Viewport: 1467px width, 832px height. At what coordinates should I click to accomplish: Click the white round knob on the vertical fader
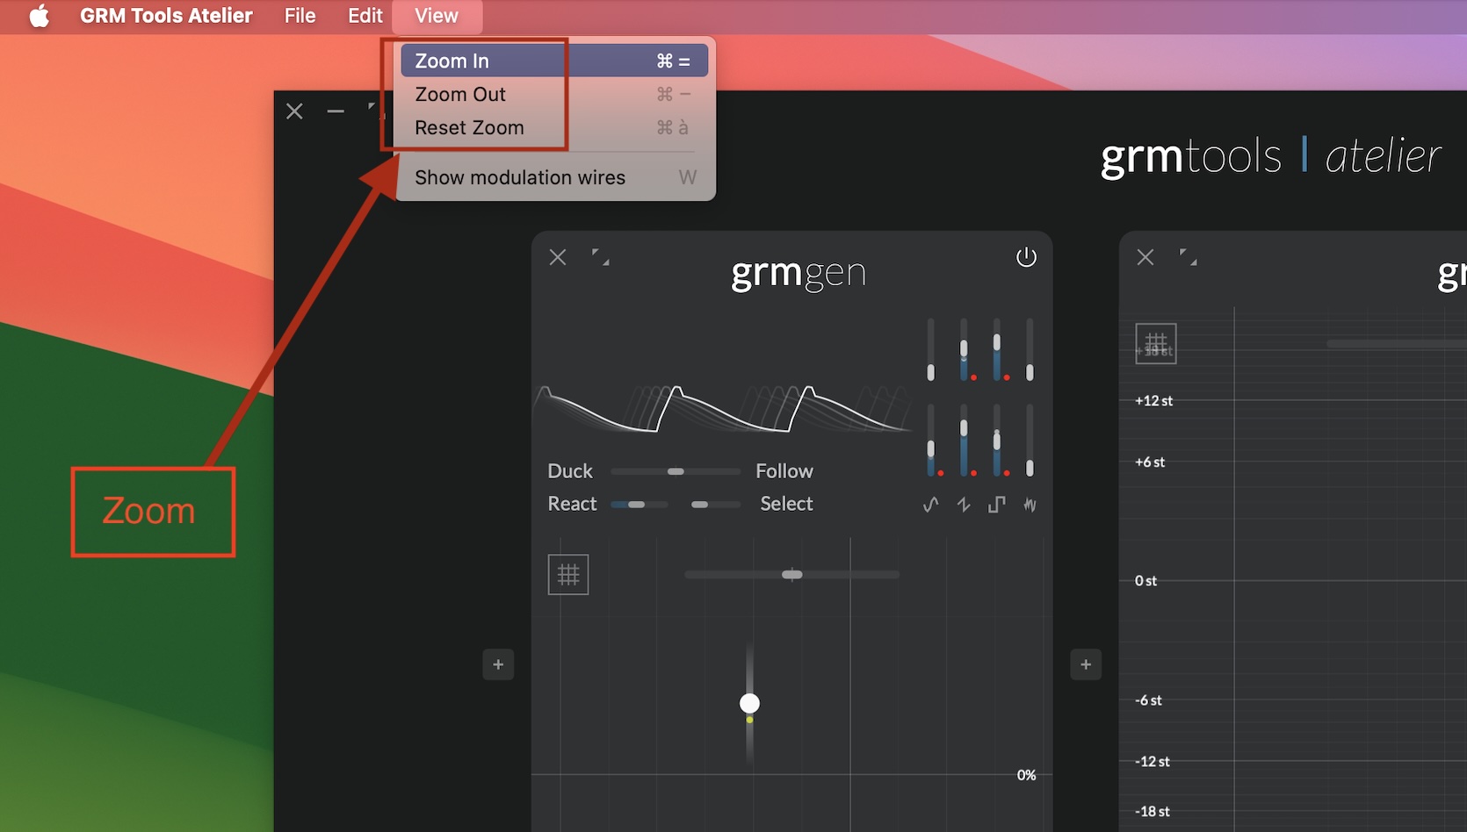(x=749, y=703)
